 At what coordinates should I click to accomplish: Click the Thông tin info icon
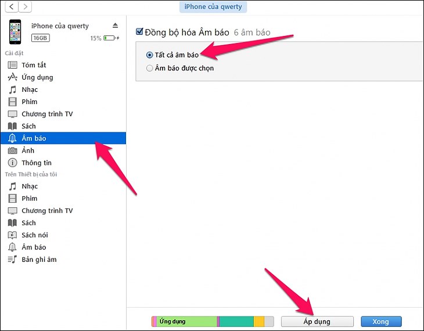12,163
